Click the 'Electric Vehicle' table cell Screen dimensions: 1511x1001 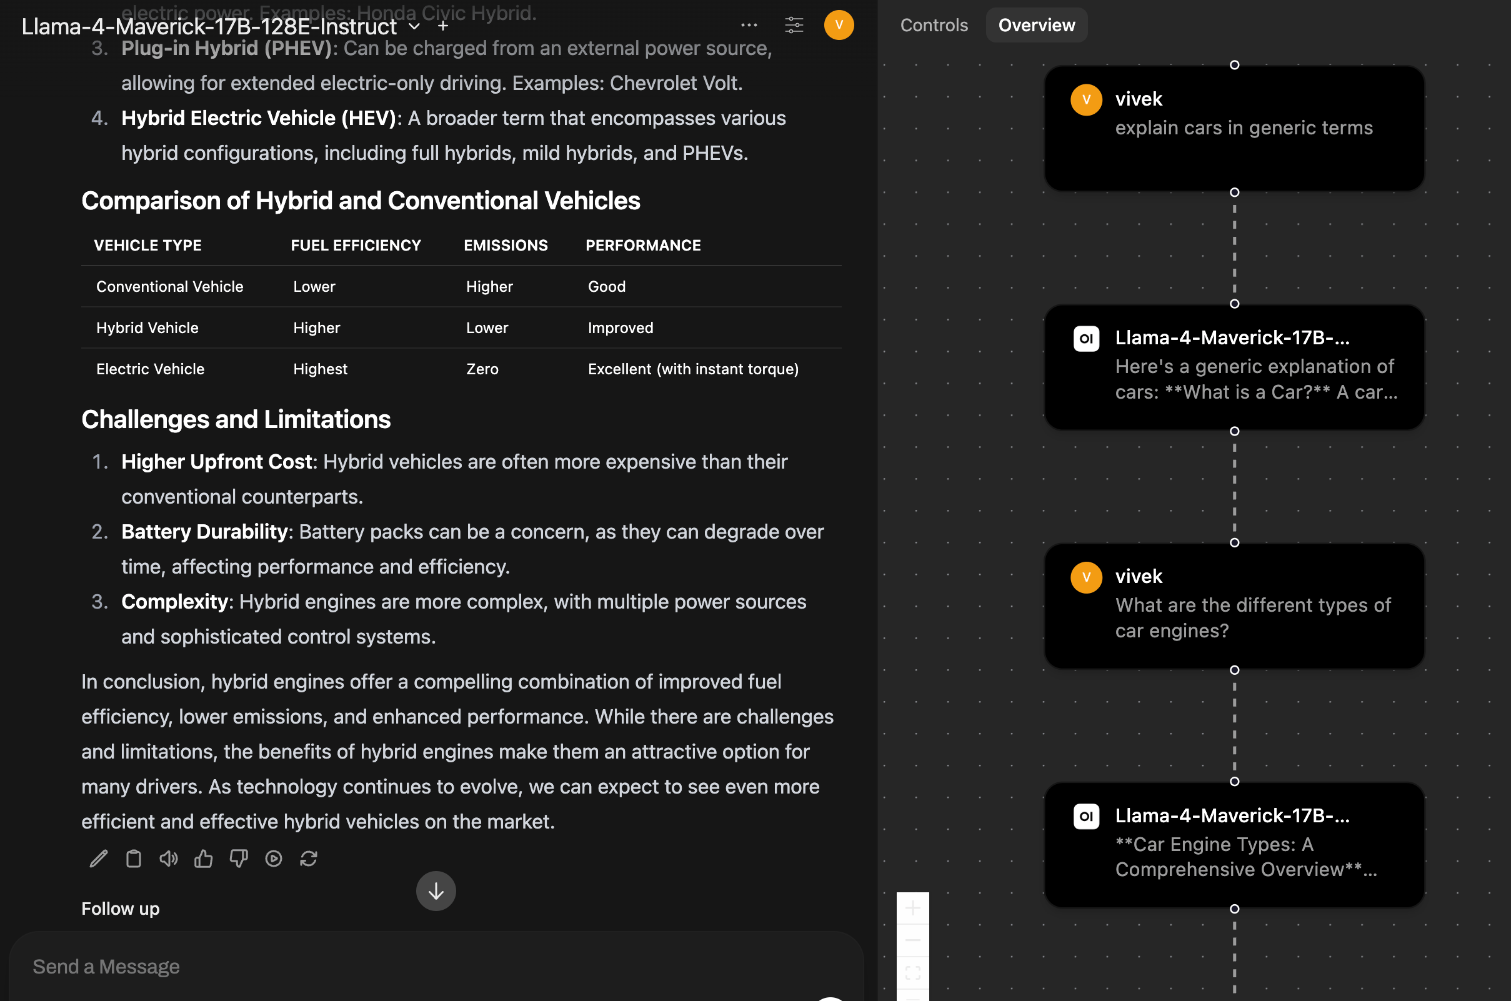tap(150, 369)
